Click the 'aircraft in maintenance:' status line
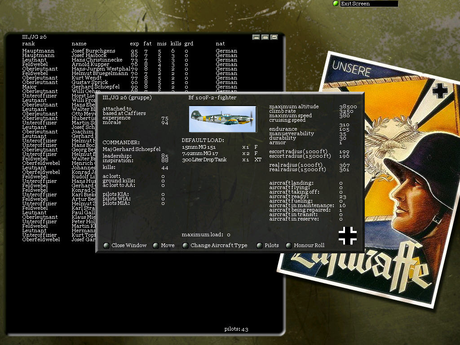This screenshot has width=460, height=345. tap(301, 205)
